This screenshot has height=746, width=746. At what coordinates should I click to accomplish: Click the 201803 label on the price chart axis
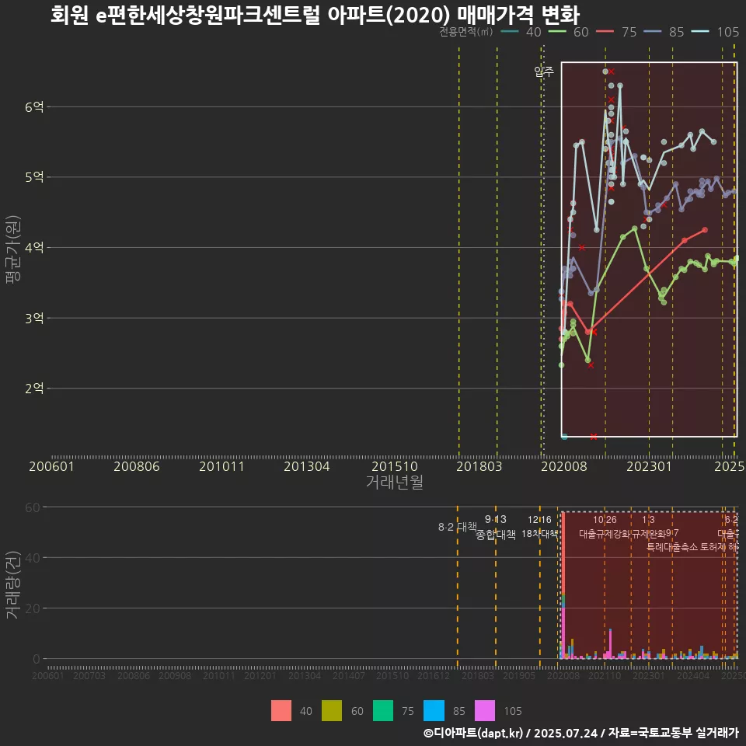[479, 466]
